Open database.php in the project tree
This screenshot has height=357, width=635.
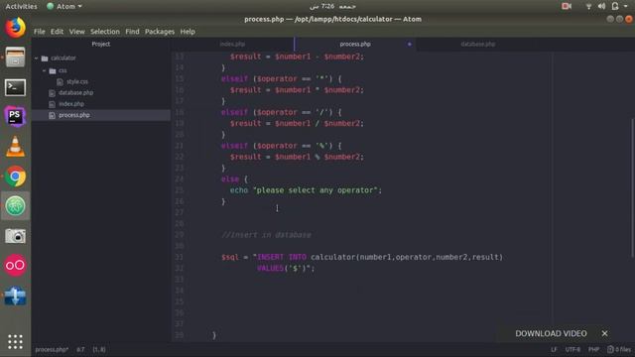click(75, 93)
